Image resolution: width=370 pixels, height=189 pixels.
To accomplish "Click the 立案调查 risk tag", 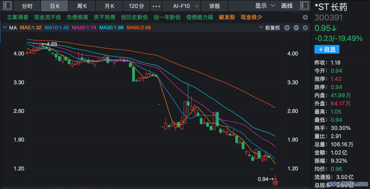I will [18, 17].
